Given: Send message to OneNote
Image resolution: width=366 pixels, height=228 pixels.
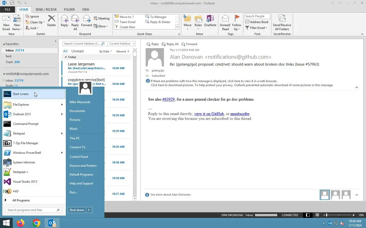Looking at the screenshot, I should 210,21.
